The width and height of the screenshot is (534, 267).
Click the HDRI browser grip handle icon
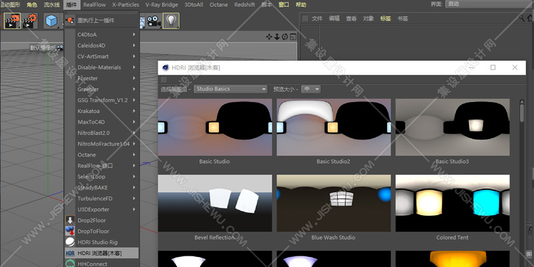pyautogui.click(x=164, y=79)
